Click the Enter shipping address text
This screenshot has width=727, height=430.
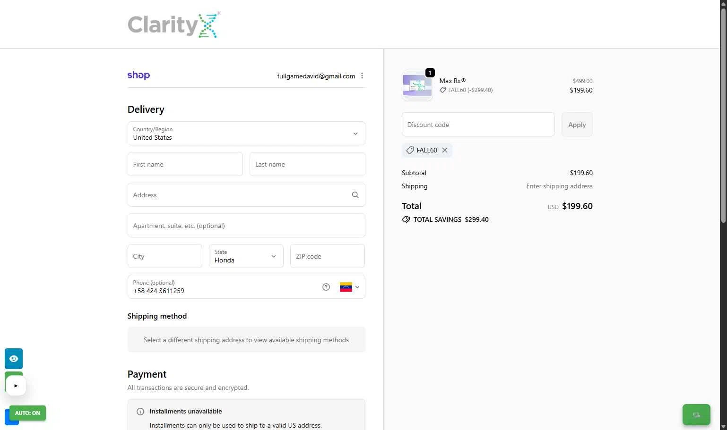tap(559, 186)
